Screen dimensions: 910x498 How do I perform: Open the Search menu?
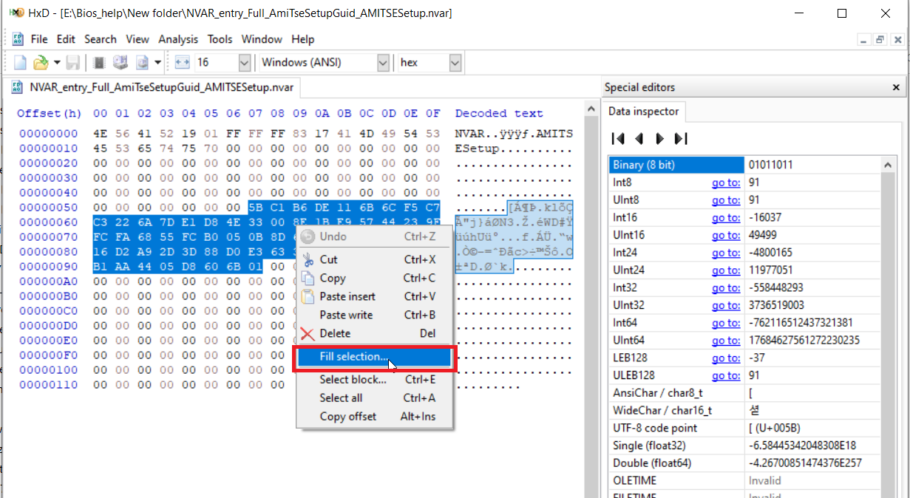(101, 39)
